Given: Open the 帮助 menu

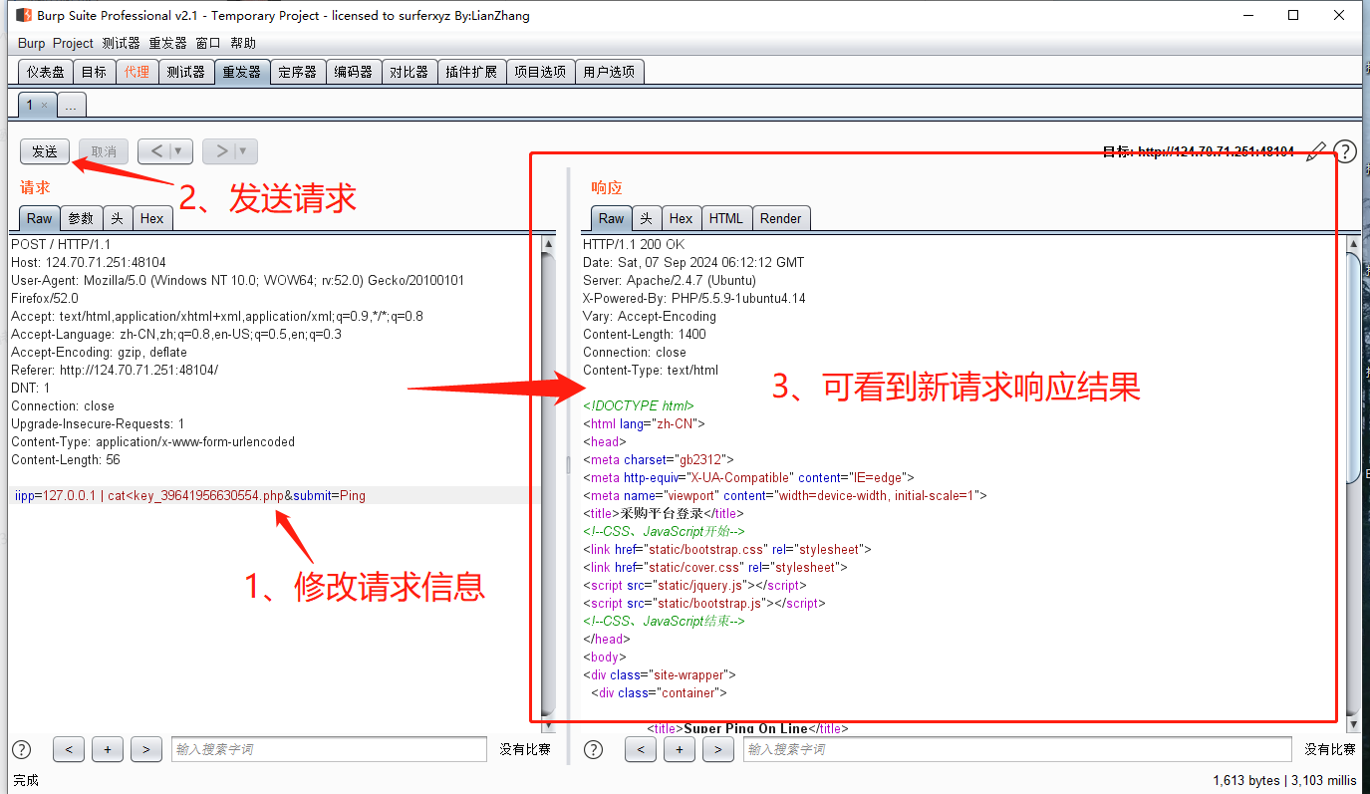Looking at the screenshot, I should [243, 43].
